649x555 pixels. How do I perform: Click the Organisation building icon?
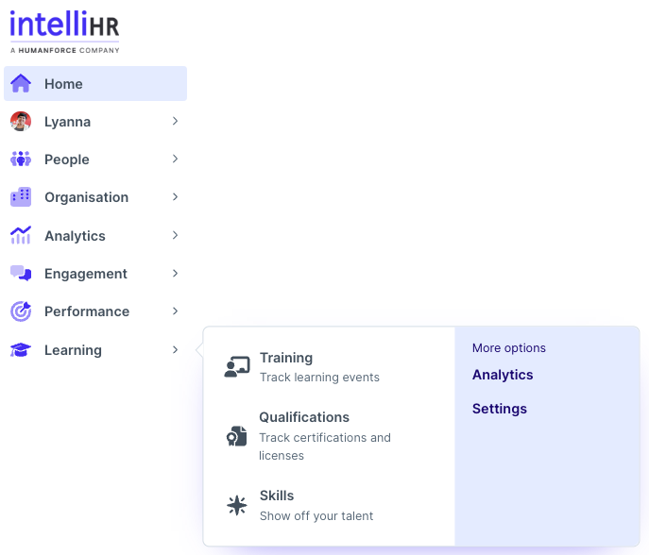coord(21,197)
